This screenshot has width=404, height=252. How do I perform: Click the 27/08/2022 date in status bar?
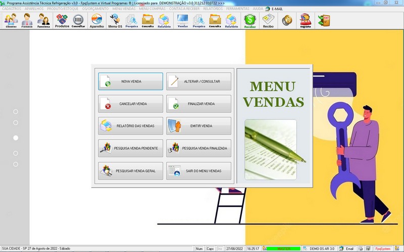235,248
